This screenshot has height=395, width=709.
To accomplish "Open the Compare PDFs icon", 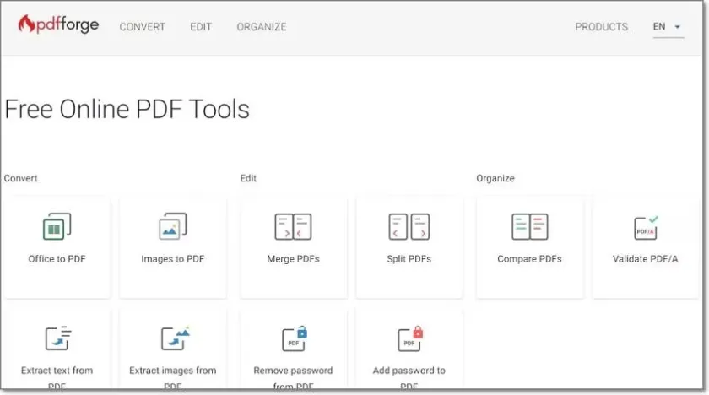I will coord(529,226).
